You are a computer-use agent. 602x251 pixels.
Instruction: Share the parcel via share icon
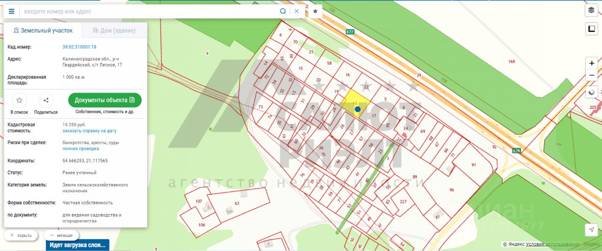pos(46,100)
